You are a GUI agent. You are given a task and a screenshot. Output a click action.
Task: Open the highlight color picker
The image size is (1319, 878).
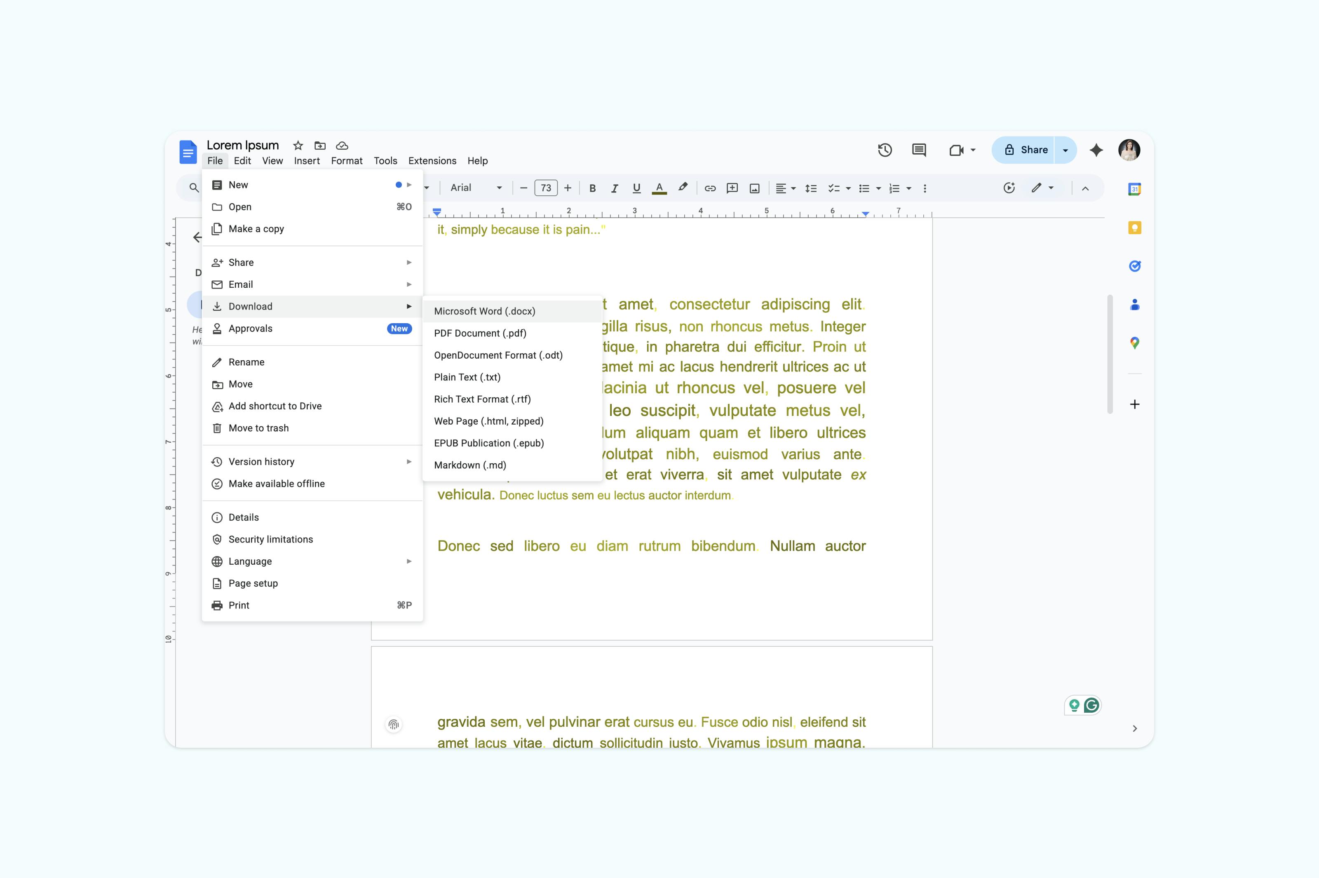[x=683, y=188]
